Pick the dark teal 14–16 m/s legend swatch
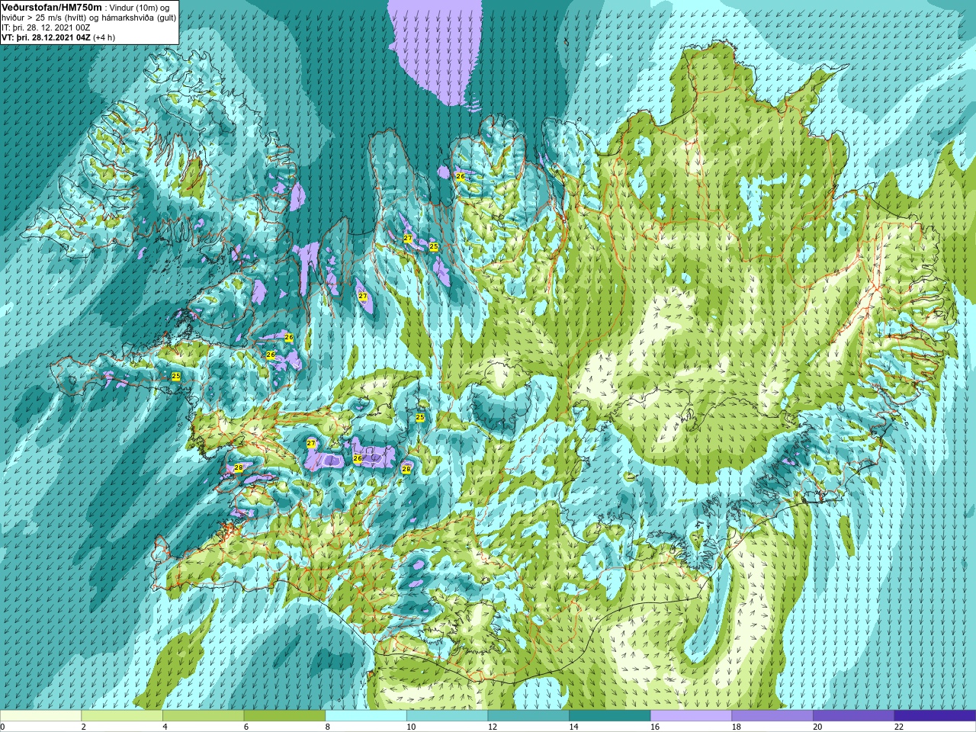The width and height of the screenshot is (976, 732). tap(609, 715)
